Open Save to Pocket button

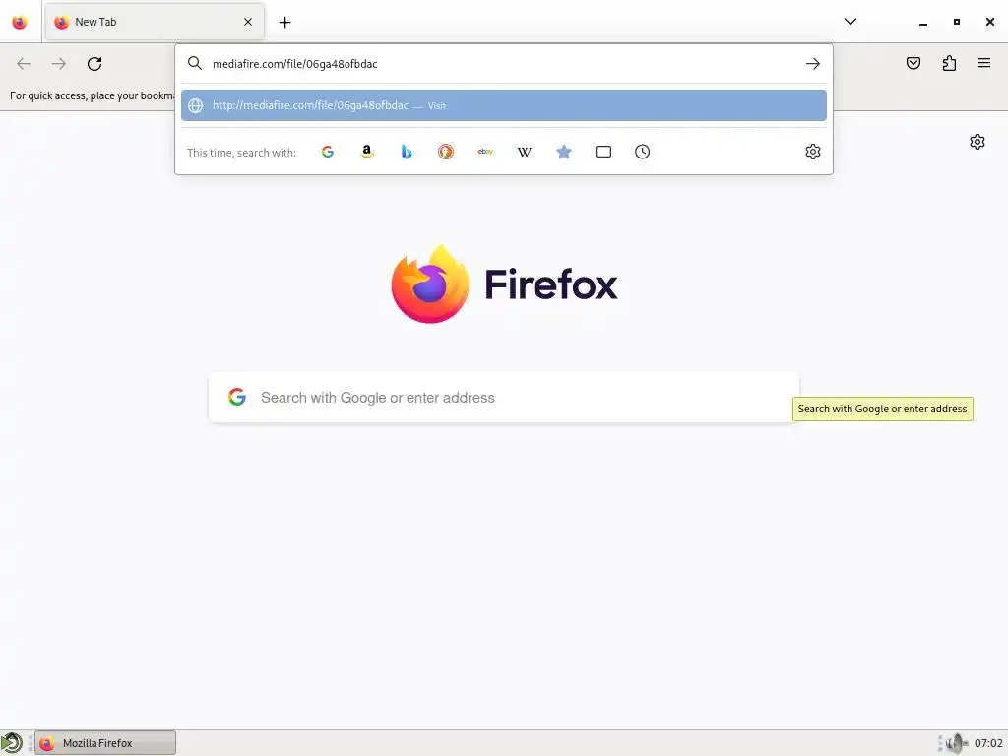(x=913, y=63)
